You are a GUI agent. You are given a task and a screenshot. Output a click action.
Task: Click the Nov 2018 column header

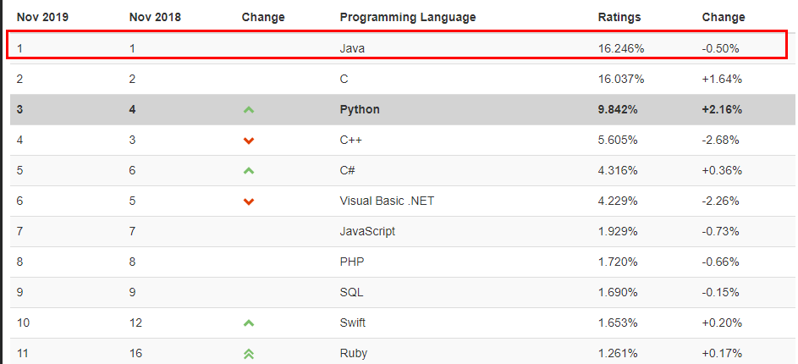point(155,17)
